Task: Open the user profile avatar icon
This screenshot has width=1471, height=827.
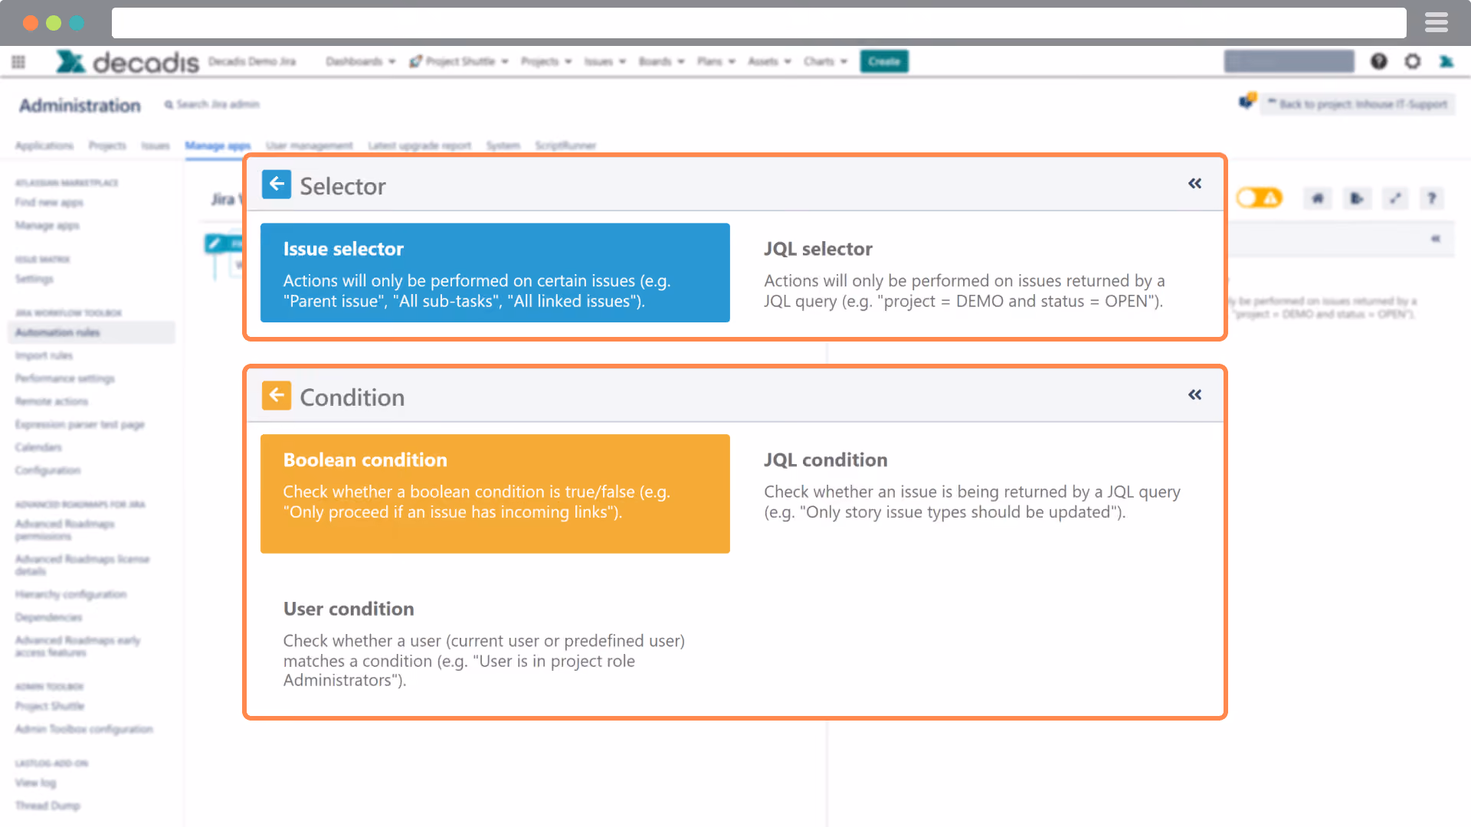Action: pos(1446,61)
